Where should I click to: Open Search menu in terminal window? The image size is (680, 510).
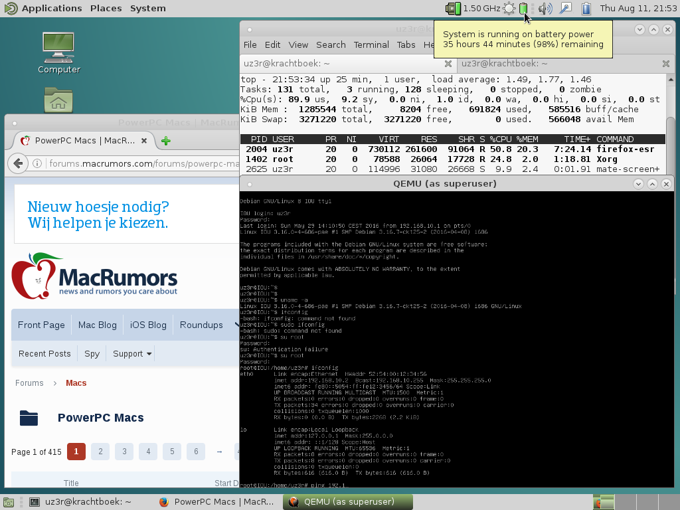point(331,44)
